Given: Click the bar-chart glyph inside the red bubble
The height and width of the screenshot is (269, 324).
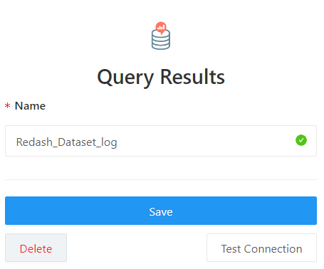Looking at the screenshot, I should pos(161,28).
